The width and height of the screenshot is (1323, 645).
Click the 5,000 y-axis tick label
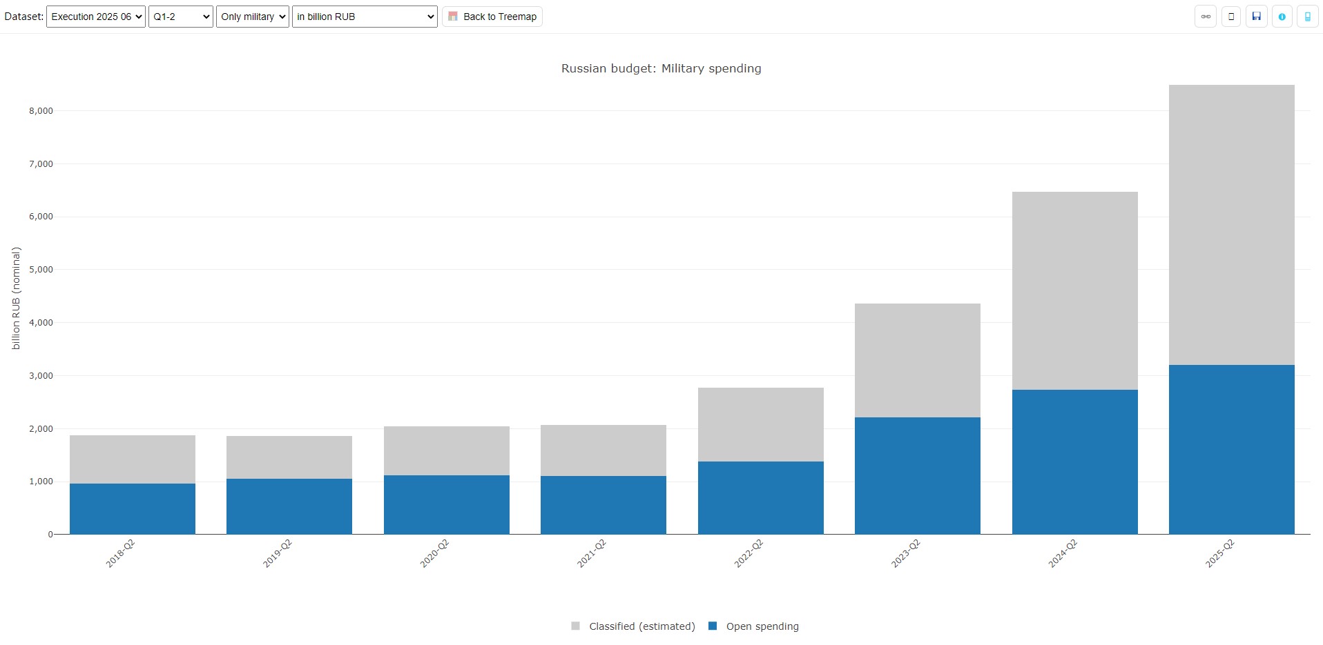tap(41, 270)
